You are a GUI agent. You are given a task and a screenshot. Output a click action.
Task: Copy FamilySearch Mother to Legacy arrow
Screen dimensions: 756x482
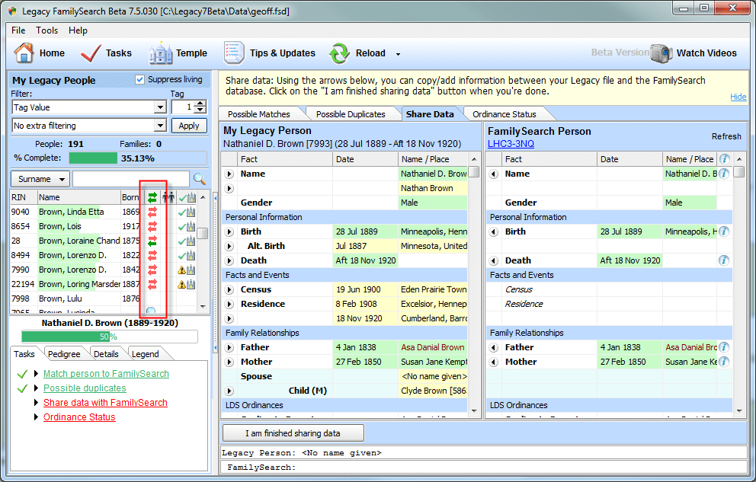coord(494,362)
